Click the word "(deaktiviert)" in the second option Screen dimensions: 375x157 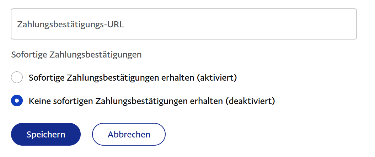coord(250,101)
